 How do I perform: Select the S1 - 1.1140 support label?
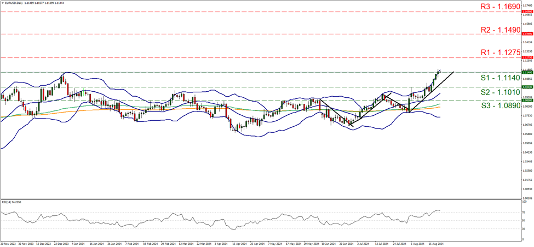[x=501, y=78]
